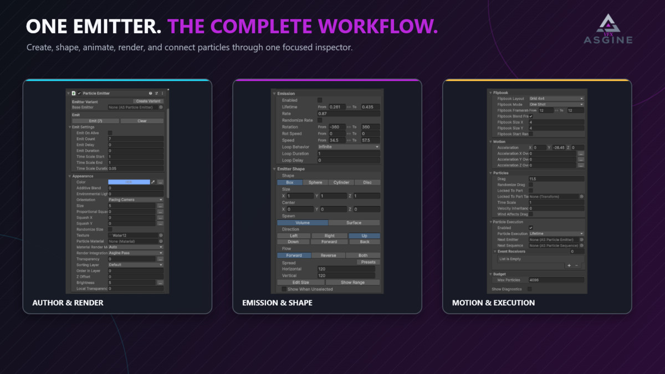
Task: Open the Flipbook Layout dropdown (Grid 4x4)
Action: click(556, 99)
